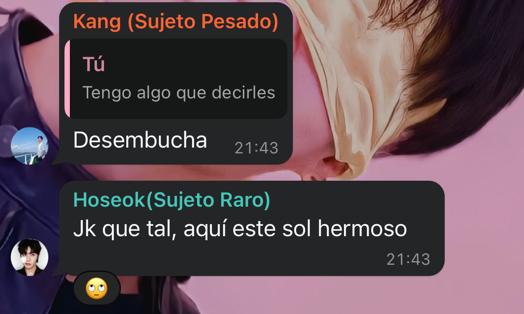Viewport: 524px width, 314px height.
Task: Click the pink accent bar on quoted reply
Action: pos(67,79)
